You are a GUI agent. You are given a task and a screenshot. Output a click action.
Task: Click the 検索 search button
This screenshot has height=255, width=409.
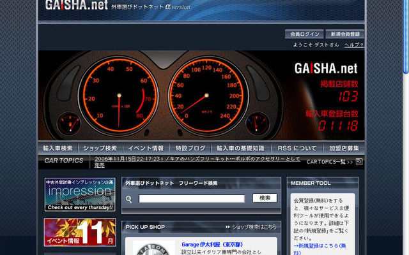pos(265,198)
